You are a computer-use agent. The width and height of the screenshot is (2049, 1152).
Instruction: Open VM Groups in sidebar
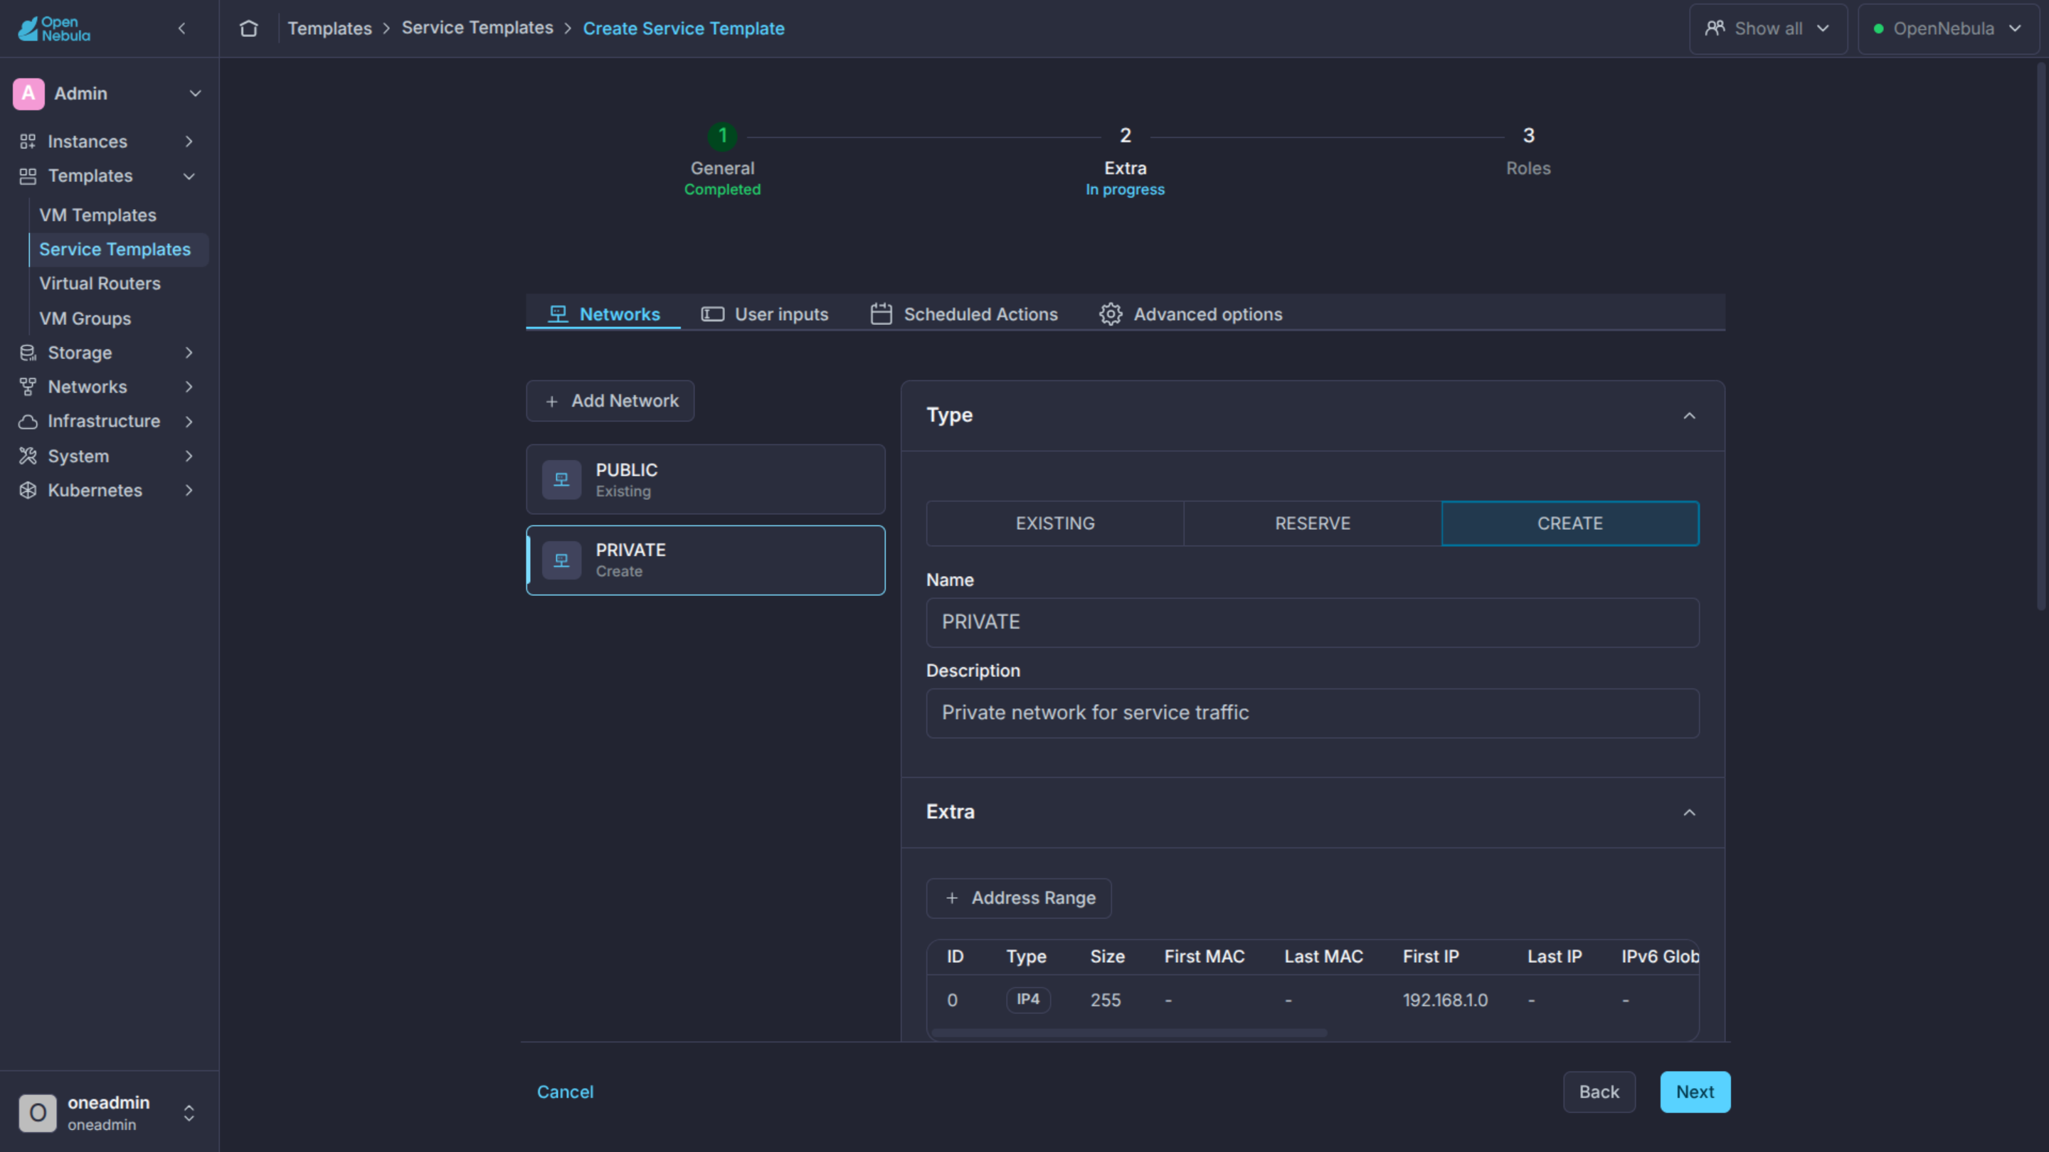85,319
